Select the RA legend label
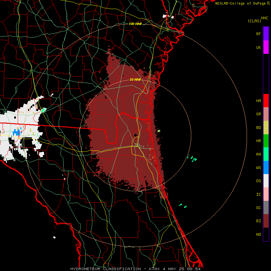This screenshot has height=271, width=271. (258, 154)
